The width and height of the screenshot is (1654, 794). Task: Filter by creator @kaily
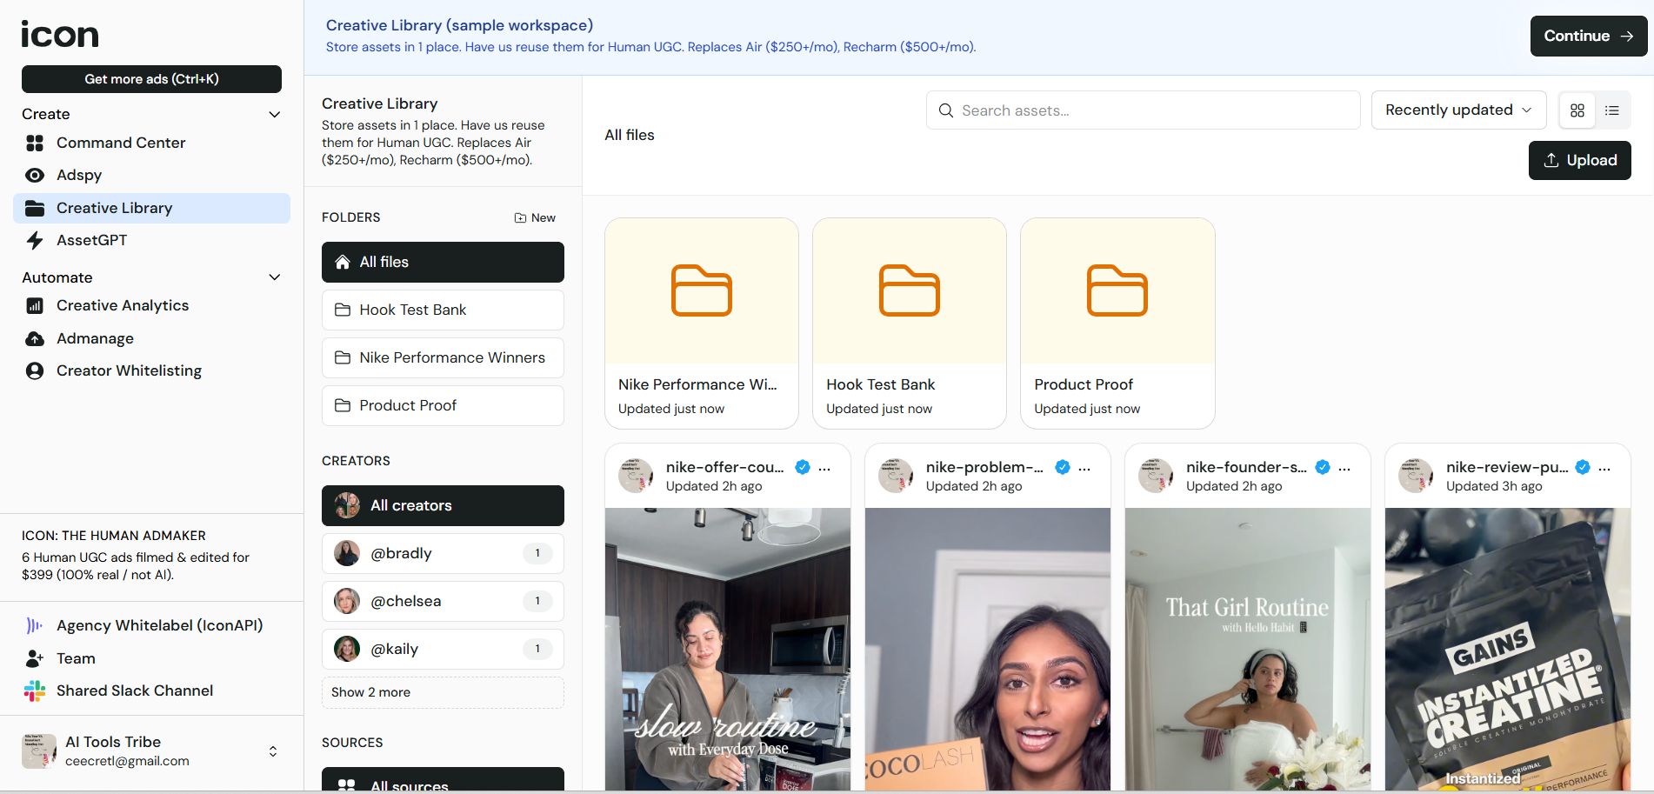[443, 649]
